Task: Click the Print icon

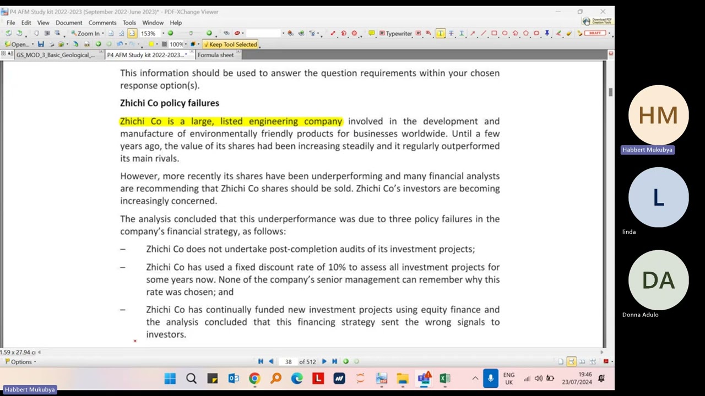Action: (x=51, y=45)
